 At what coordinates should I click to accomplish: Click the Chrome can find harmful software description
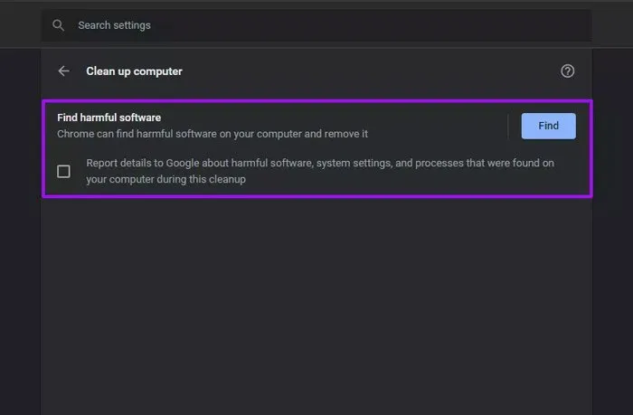(x=213, y=134)
